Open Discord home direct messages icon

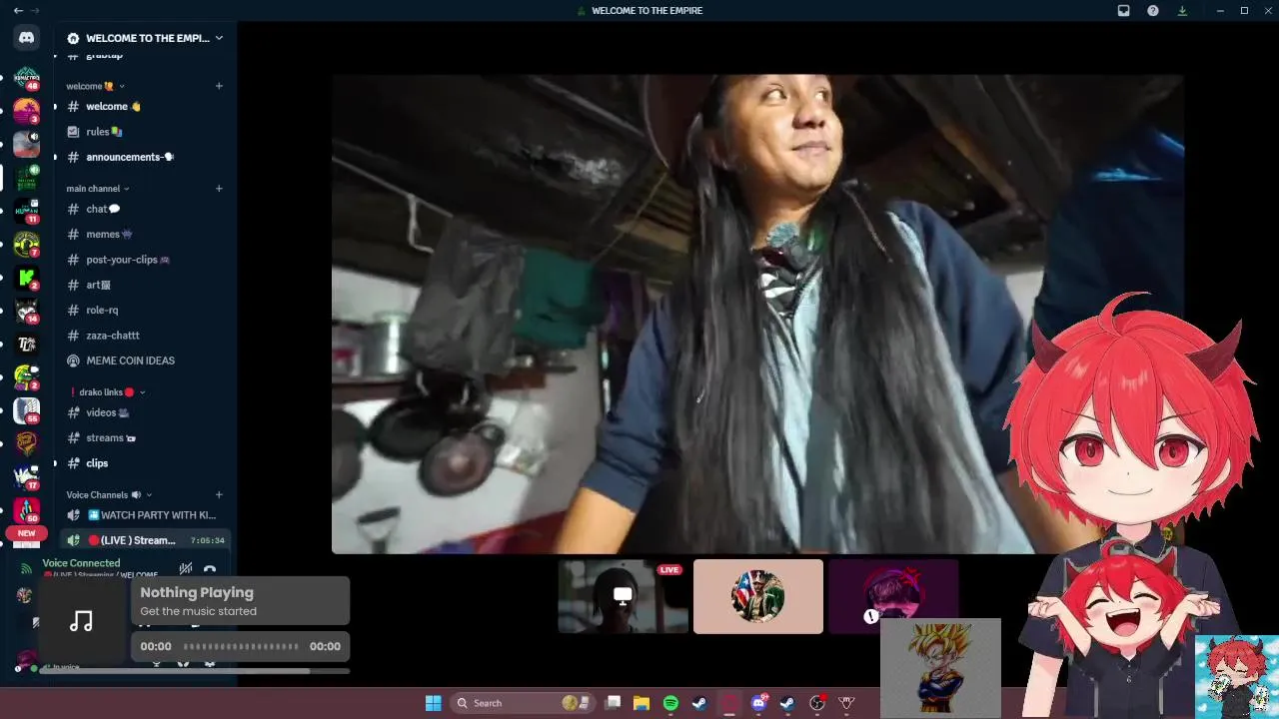27,38
